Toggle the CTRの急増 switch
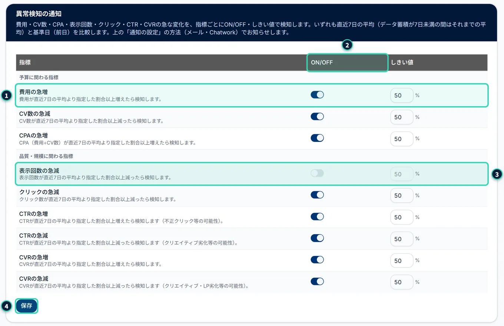Screen dimensions: 504x326 (317, 217)
